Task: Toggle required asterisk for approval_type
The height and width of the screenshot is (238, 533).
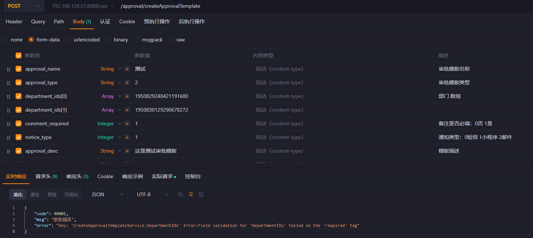Action: click(127, 83)
